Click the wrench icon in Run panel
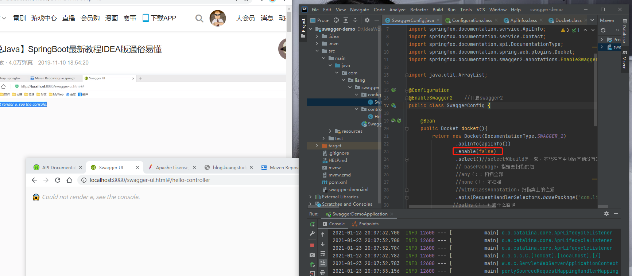 point(312,234)
